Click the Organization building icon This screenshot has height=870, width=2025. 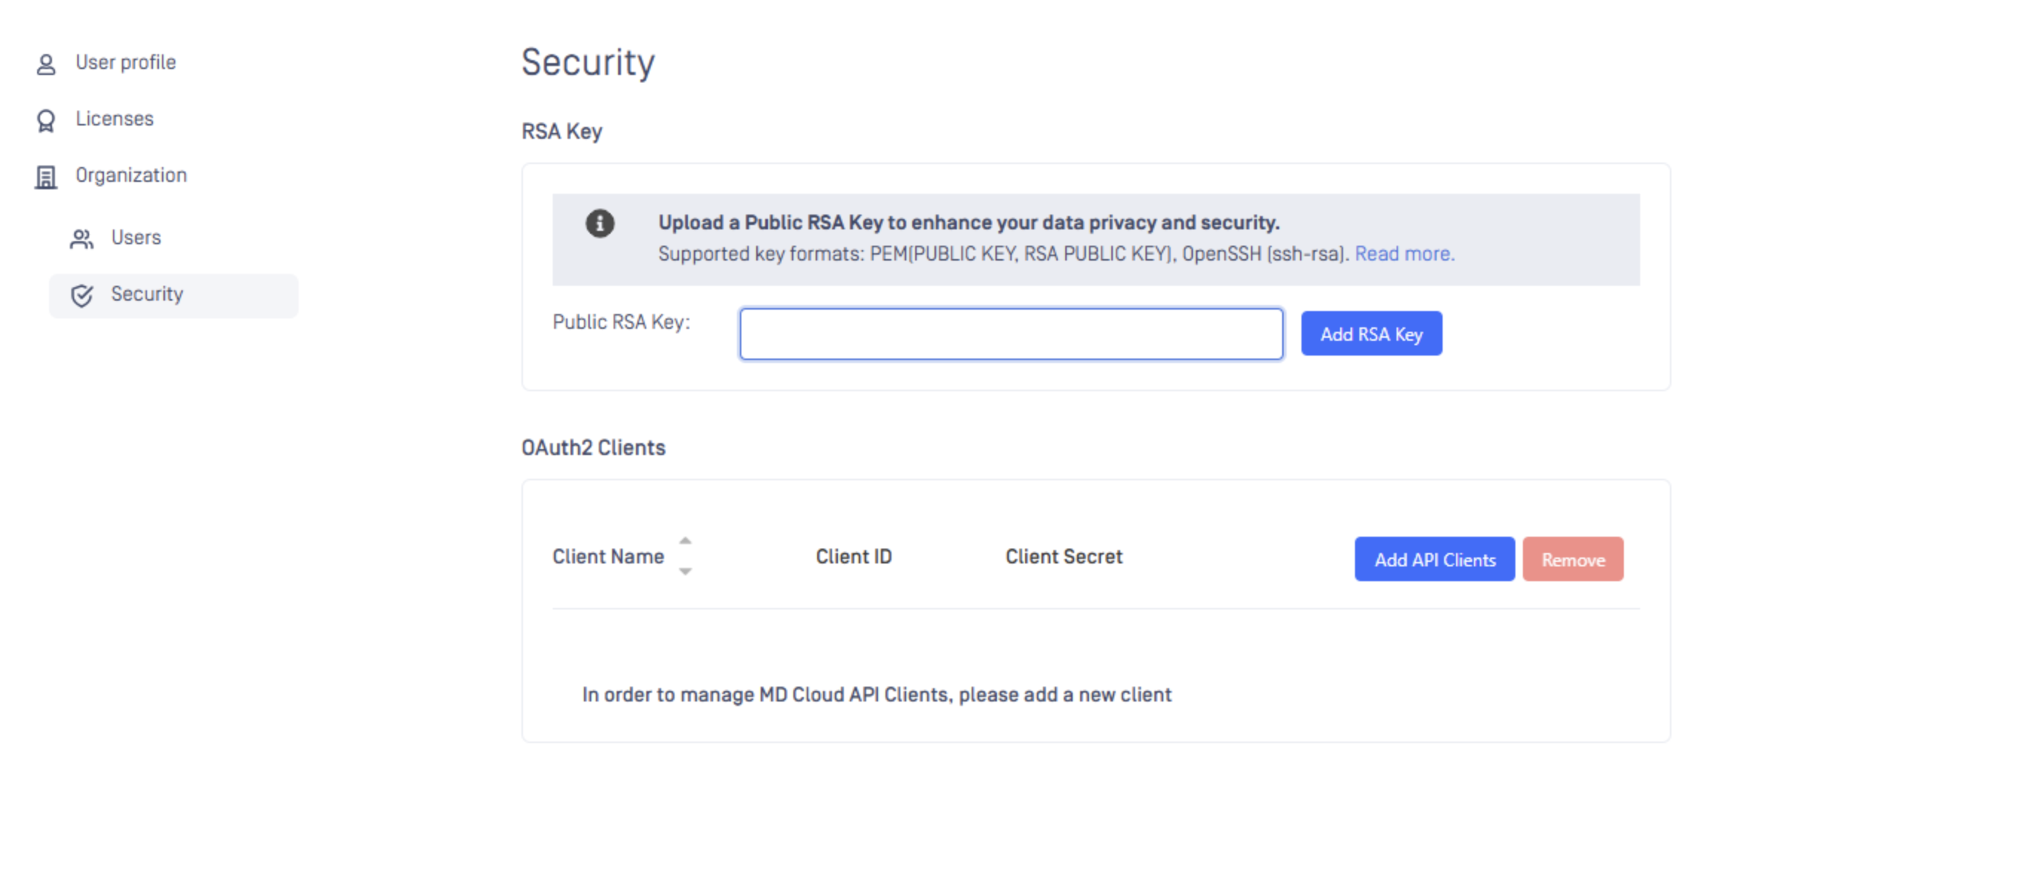(46, 177)
